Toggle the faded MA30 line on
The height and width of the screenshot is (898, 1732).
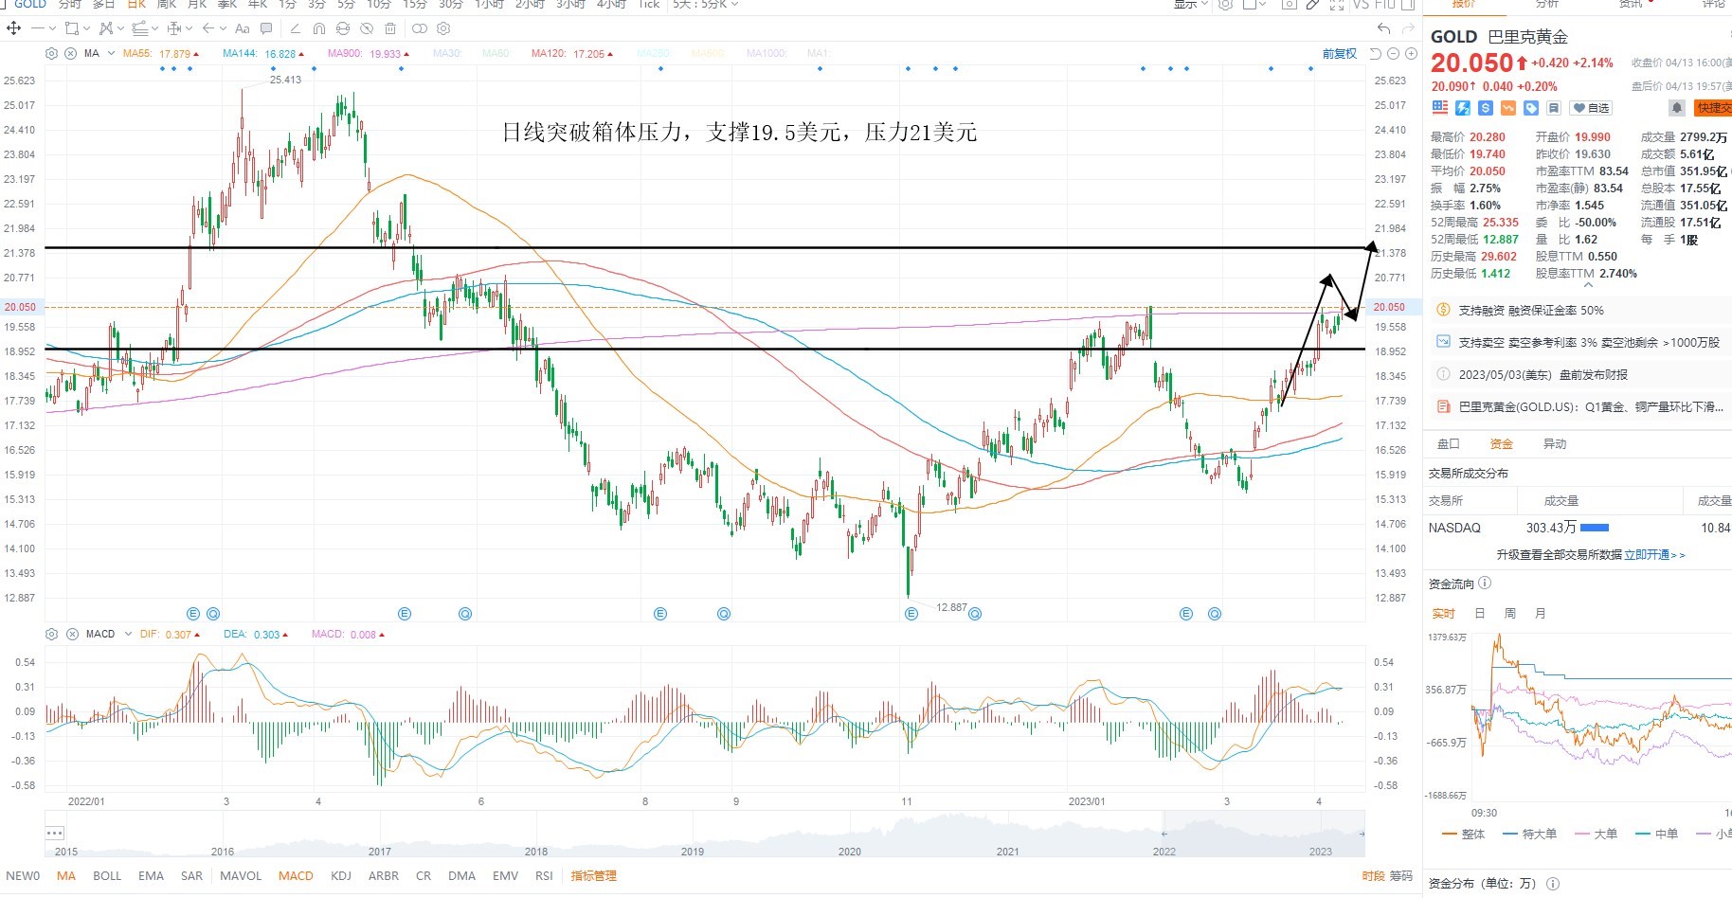tap(446, 53)
